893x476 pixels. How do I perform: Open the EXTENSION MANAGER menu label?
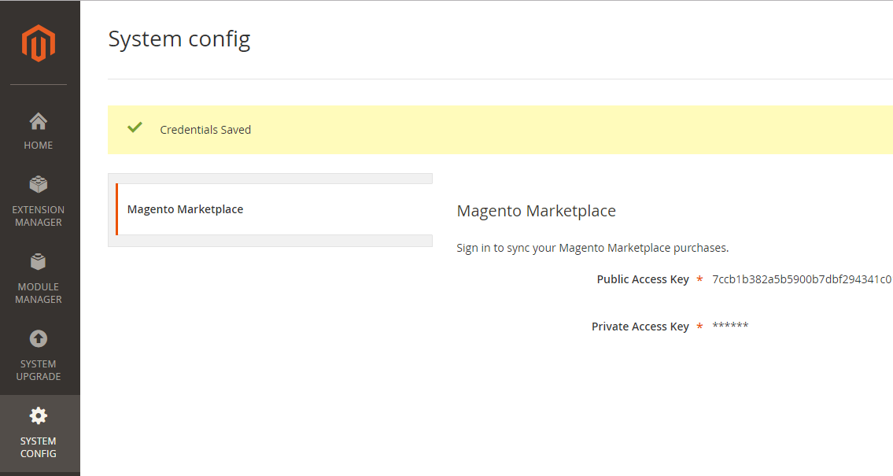39,216
